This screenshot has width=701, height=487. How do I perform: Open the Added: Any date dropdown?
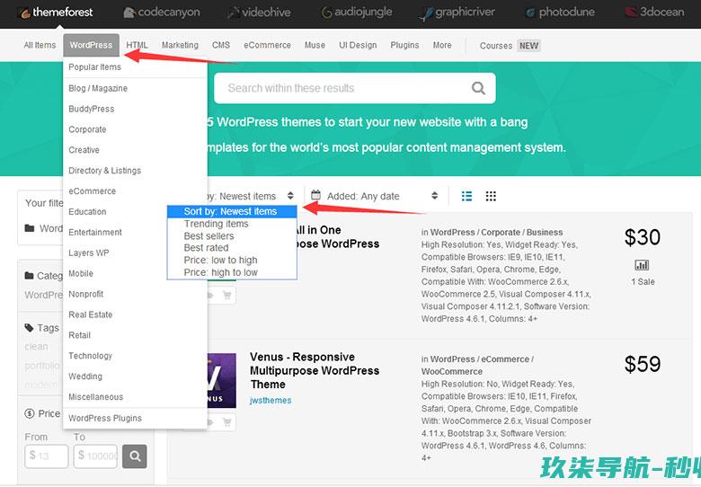(375, 196)
